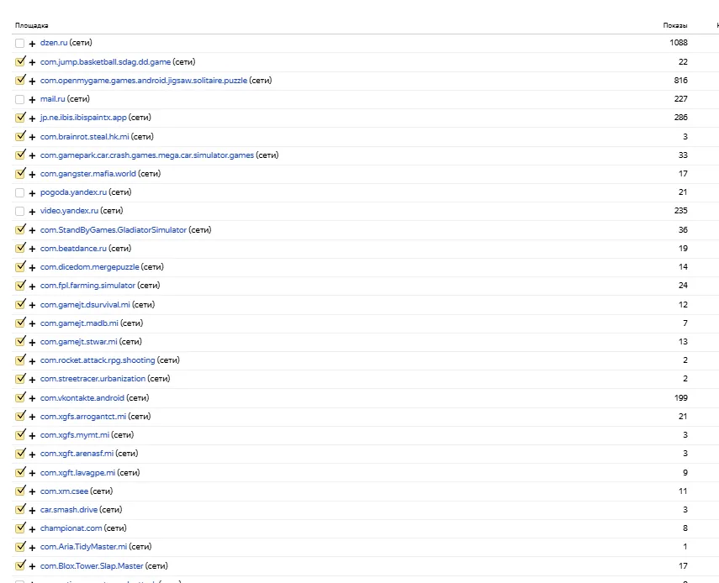This screenshot has height=583, width=719.
Task: Tick the mail.ru row checkbox
Action: coord(19,99)
